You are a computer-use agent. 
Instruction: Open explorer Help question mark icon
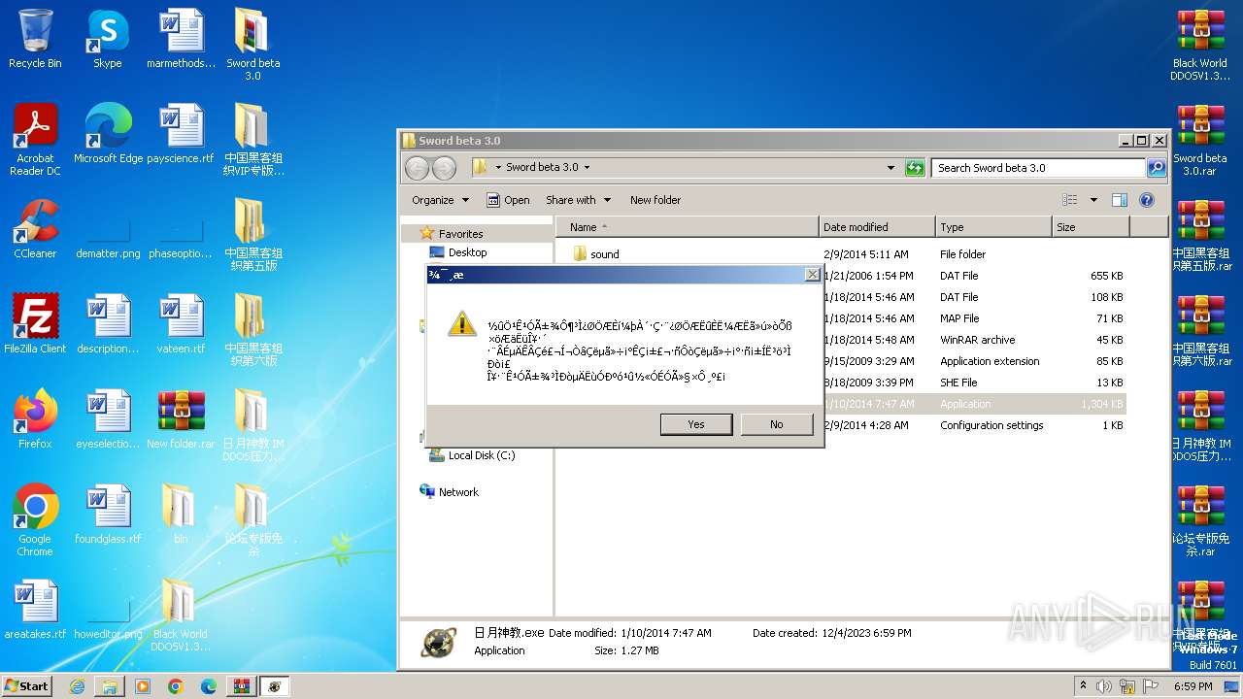(x=1147, y=200)
